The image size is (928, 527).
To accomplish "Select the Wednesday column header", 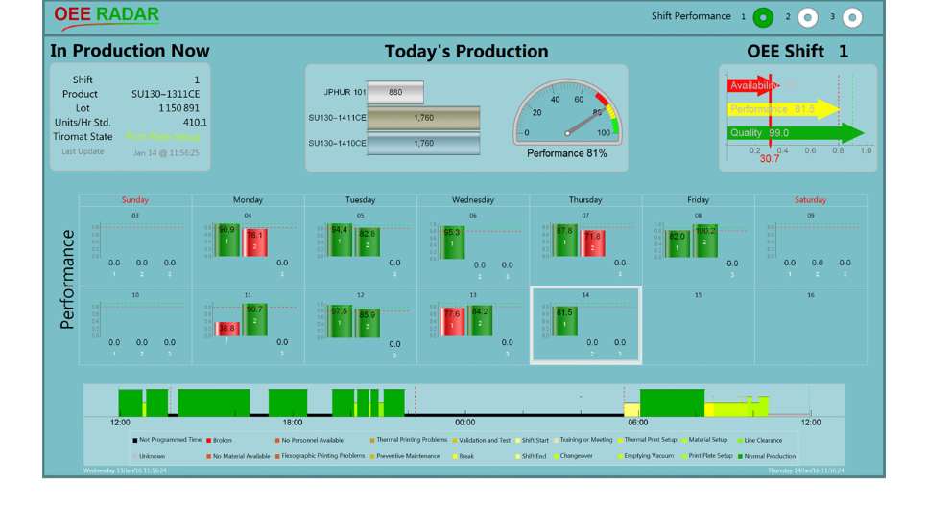I will click(x=473, y=200).
